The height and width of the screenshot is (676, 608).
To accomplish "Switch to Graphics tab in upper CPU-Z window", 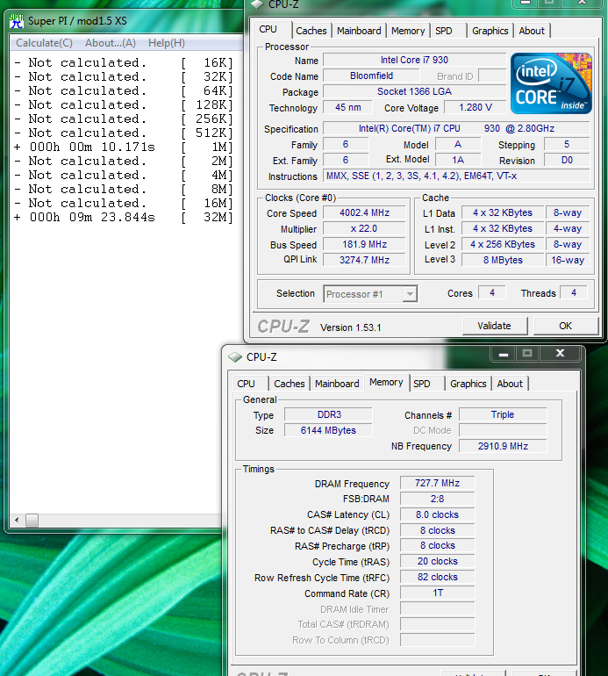I will click(490, 31).
